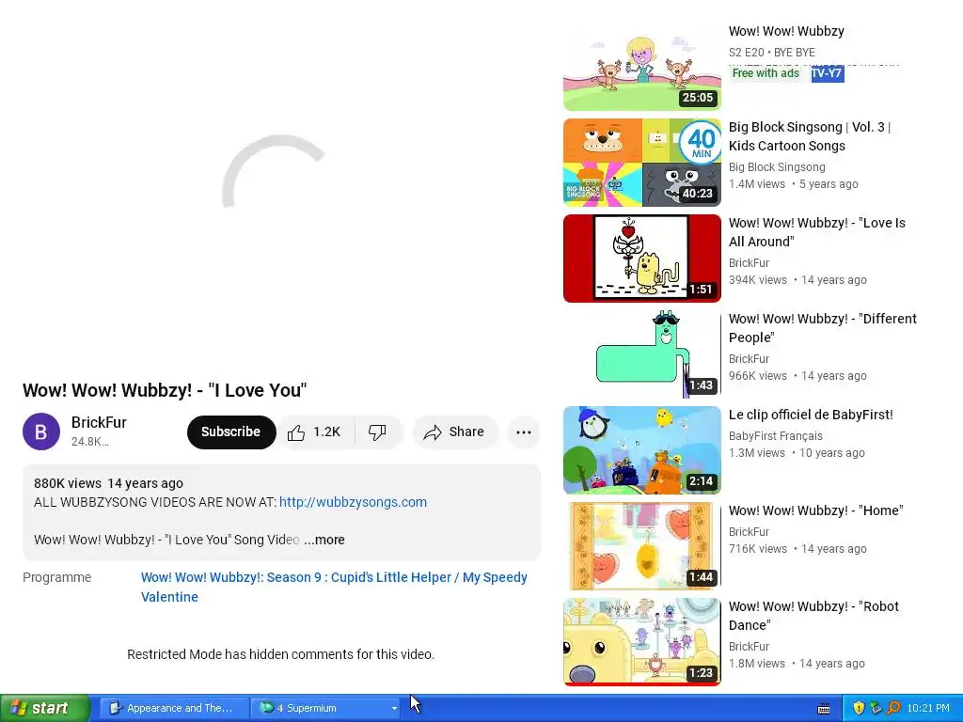Open "Love Is All Around" video thumbnail
Screen dimensions: 963x722
click(x=641, y=259)
